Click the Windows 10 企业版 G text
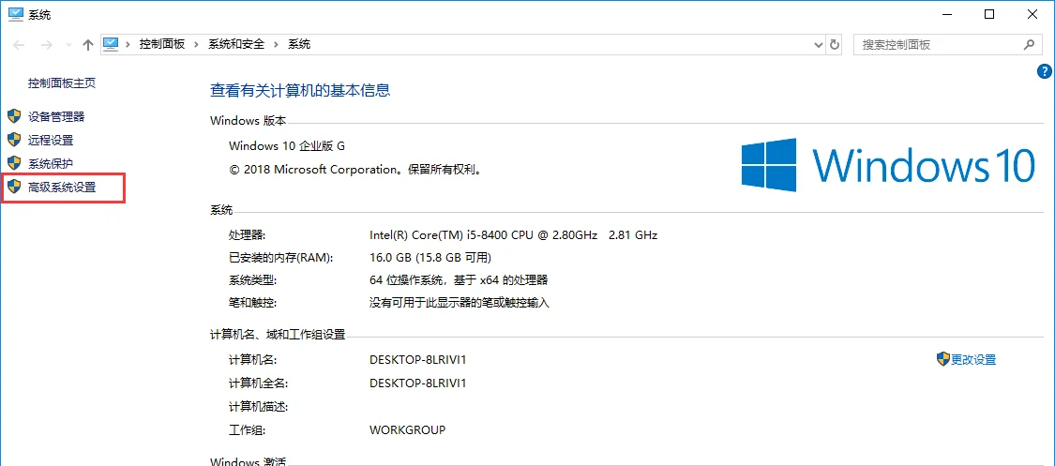This screenshot has height=466, width=1055. click(x=287, y=146)
